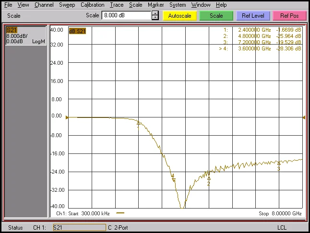Click marker 2 readout 4.800000 GHz
The image size is (310, 233).
254,36
